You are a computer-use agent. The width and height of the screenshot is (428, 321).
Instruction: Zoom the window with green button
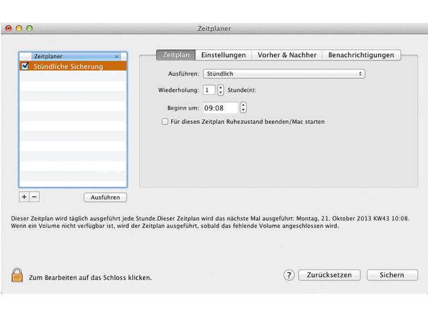coord(29,28)
